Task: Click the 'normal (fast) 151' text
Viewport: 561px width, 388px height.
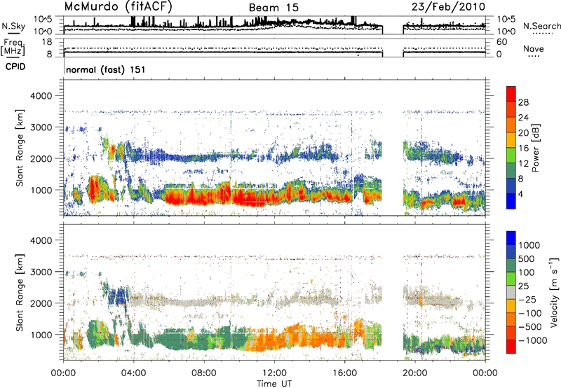Action: click(x=106, y=69)
